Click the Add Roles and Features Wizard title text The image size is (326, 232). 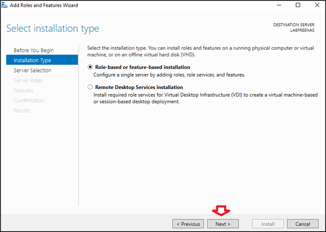click(44, 5)
